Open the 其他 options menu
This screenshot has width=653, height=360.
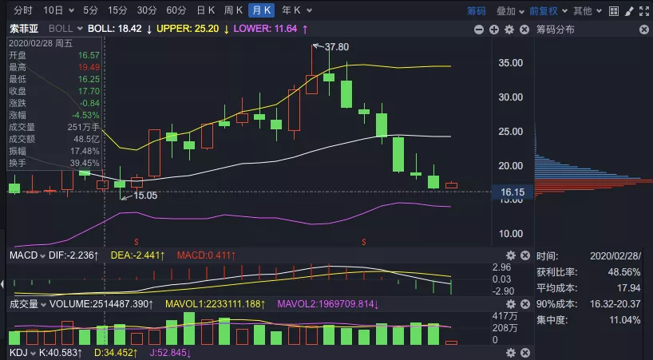click(x=588, y=11)
